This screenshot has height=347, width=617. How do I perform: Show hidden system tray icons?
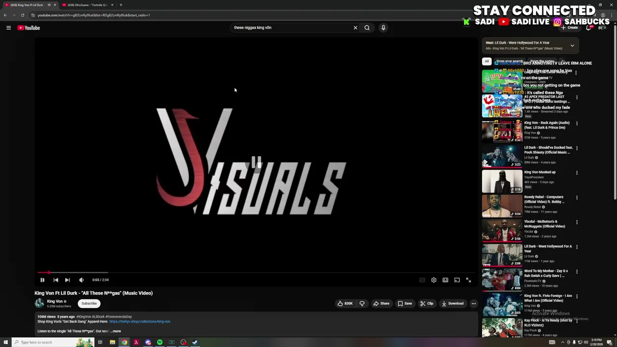563,342
